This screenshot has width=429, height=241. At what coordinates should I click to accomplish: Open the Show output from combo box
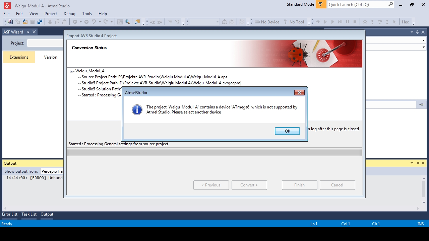pyautogui.click(x=52, y=171)
